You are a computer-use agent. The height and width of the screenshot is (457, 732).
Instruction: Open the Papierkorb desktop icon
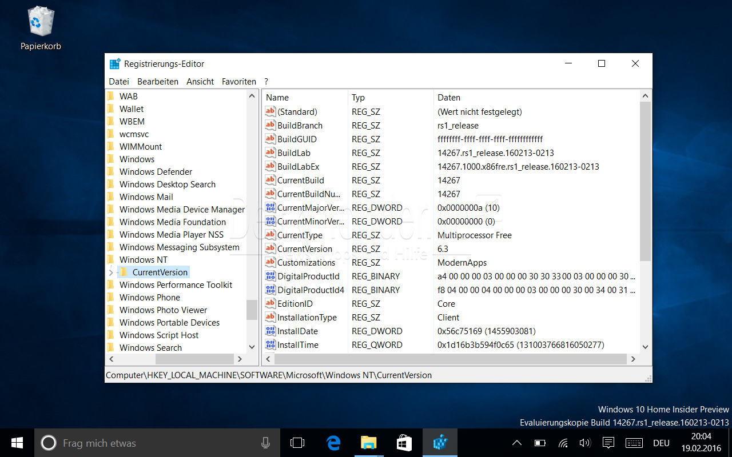[41, 27]
